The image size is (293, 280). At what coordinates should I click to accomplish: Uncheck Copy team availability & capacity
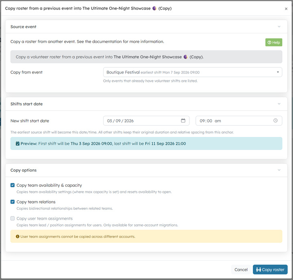tap(12, 185)
